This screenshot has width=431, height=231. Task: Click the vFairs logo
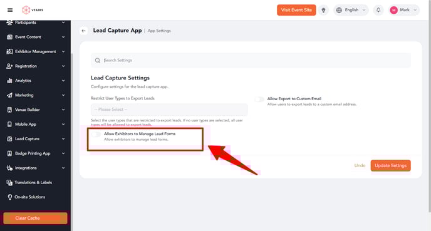33,10
